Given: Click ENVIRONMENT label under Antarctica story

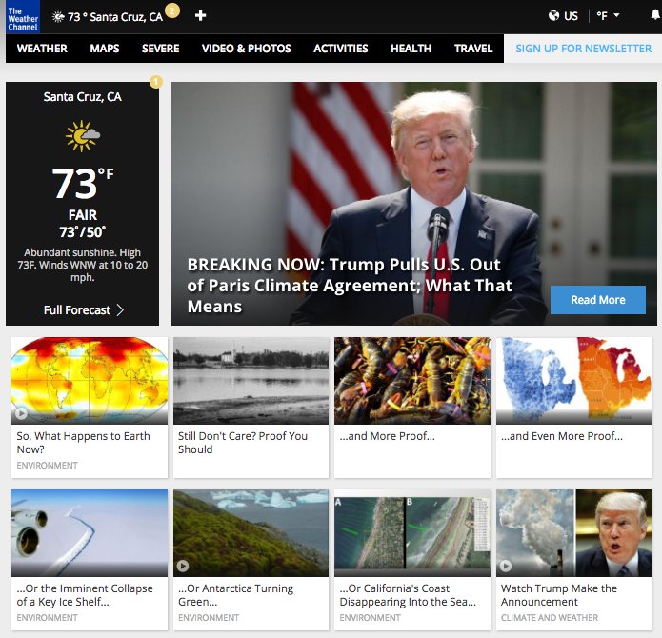Looking at the screenshot, I should point(209,617).
